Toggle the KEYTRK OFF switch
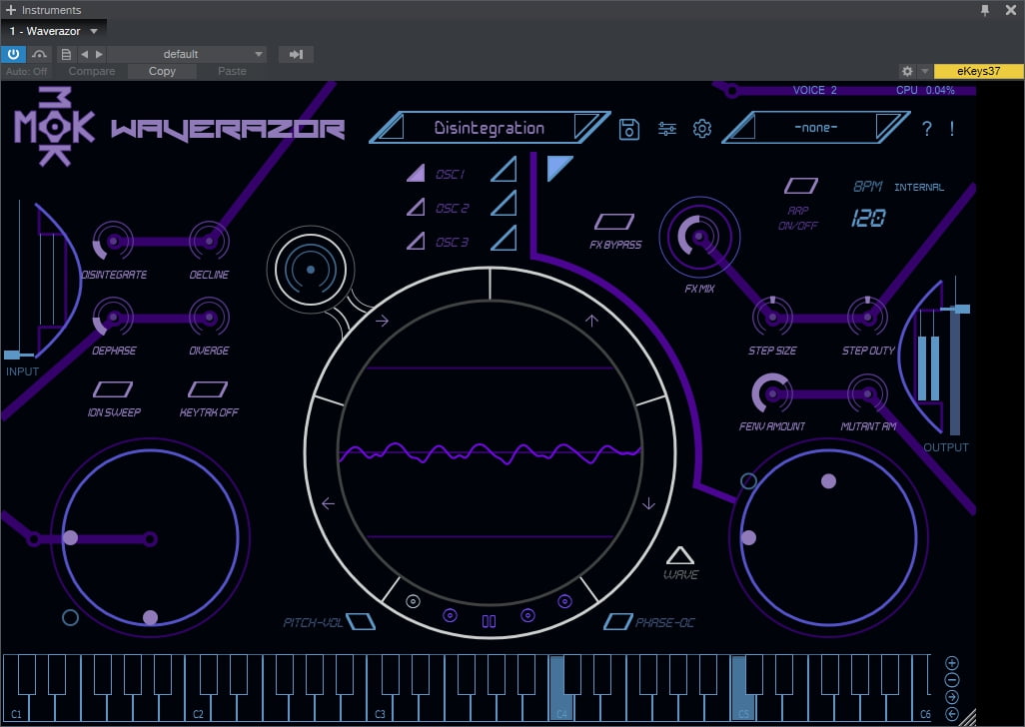This screenshot has width=1025, height=727. coord(208,389)
